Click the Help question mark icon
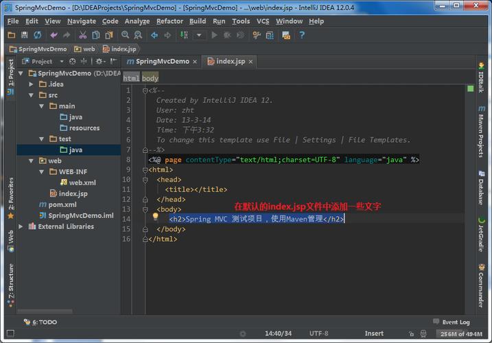Viewport: 492px width, 343px height. (302, 35)
